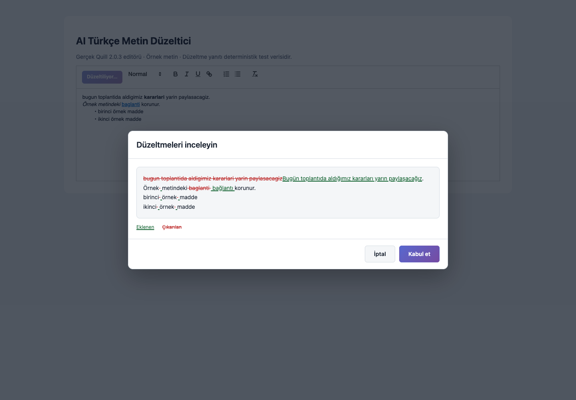Click the Düzeltmeleri inceleyin dialog title
The height and width of the screenshot is (400, 576).
click(x=177, y=145)
